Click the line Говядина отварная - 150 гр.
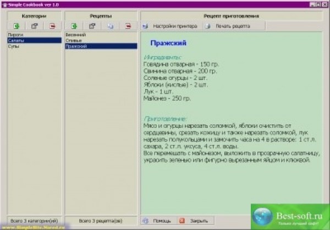 pyautogui.click(x=181, y=64)
